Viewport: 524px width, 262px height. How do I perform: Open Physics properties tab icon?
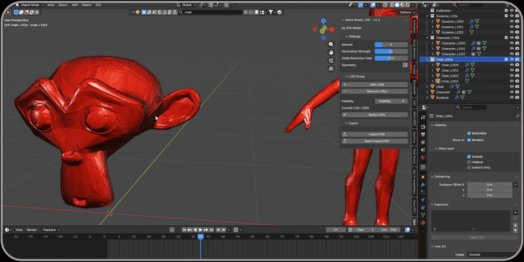tap(423, 200)
